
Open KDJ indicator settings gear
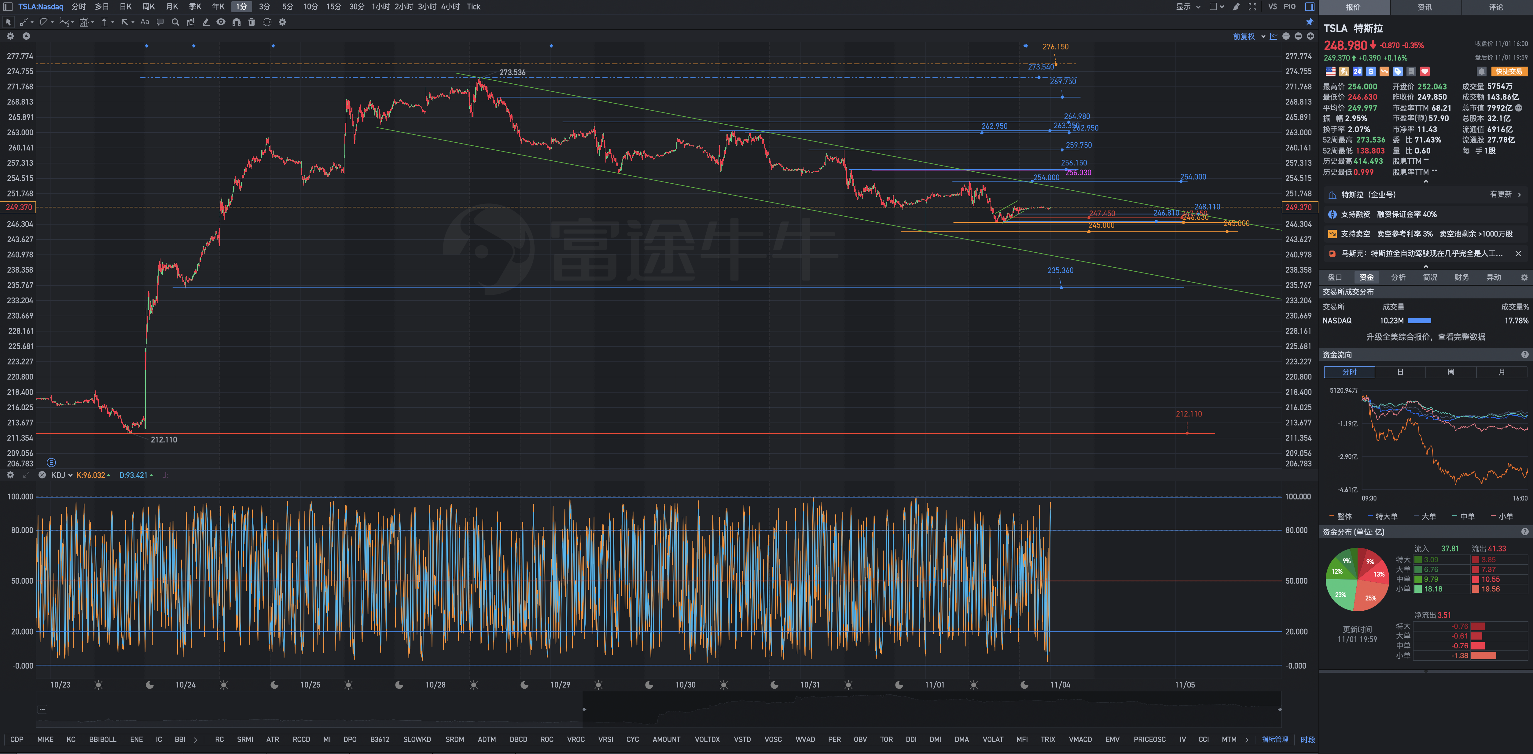[10, 475]
